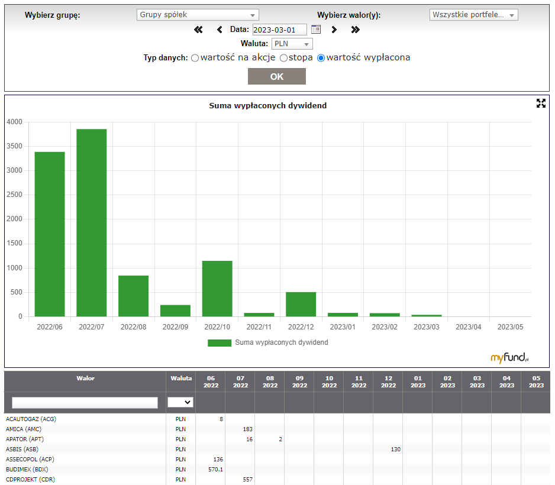Click the 2022/12 chart bar

tap(301, 304)
